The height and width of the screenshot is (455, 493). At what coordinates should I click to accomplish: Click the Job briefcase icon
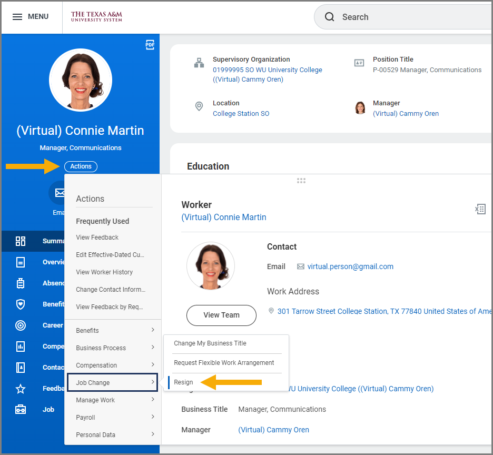21,410
